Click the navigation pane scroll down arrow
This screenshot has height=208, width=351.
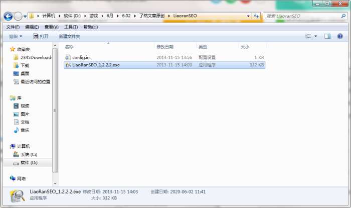[x=55, y=183]
